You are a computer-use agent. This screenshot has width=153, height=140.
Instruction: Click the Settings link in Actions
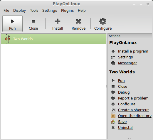point(125,57)
